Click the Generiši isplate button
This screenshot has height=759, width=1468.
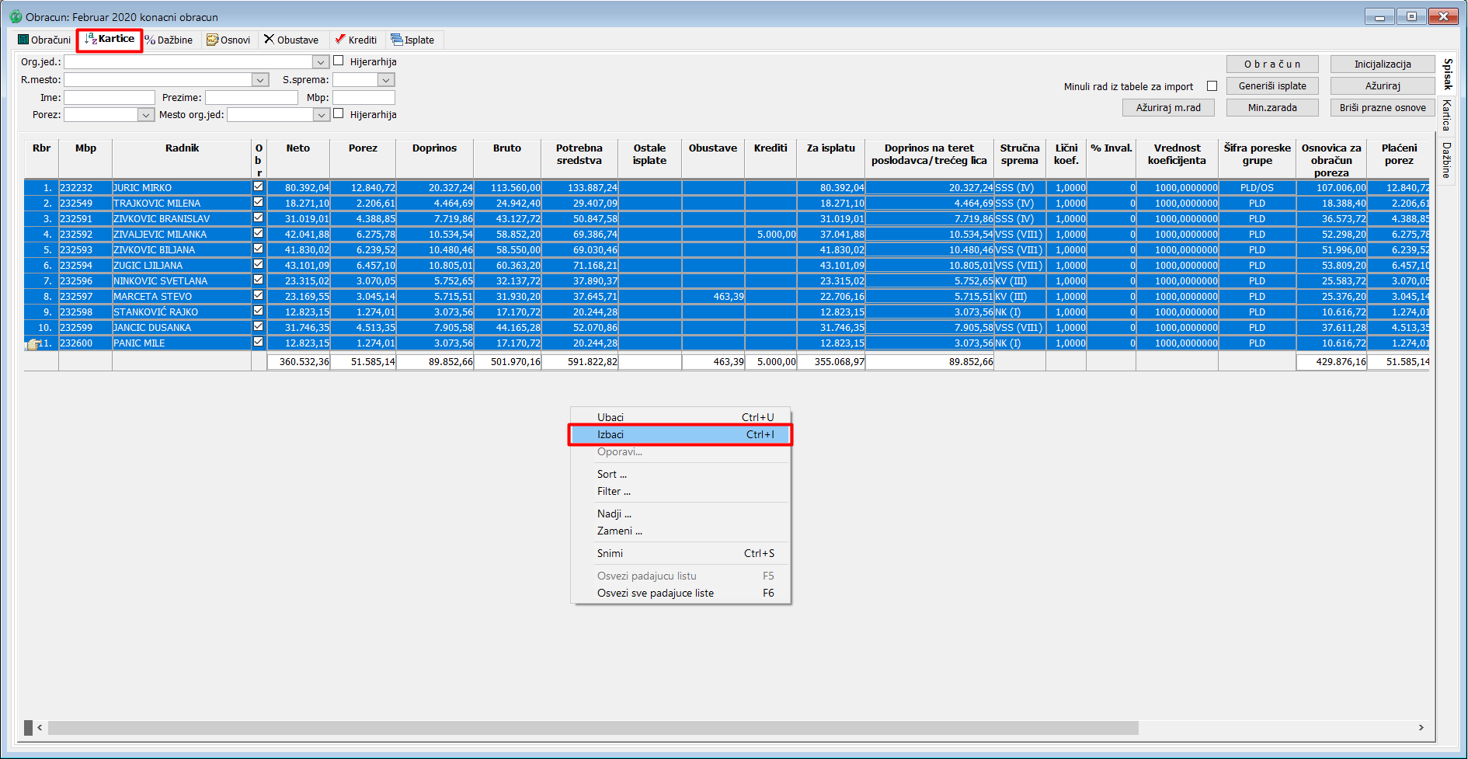pyautogui.click(x=1272, y=86)
